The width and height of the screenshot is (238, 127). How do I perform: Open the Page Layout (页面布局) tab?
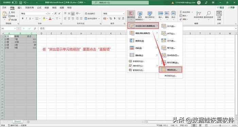click(30, 8)
